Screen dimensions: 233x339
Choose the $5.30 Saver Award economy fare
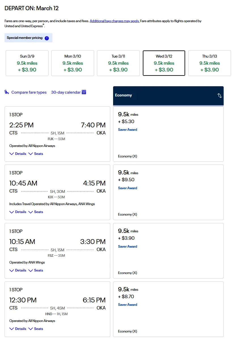(168, 134)
